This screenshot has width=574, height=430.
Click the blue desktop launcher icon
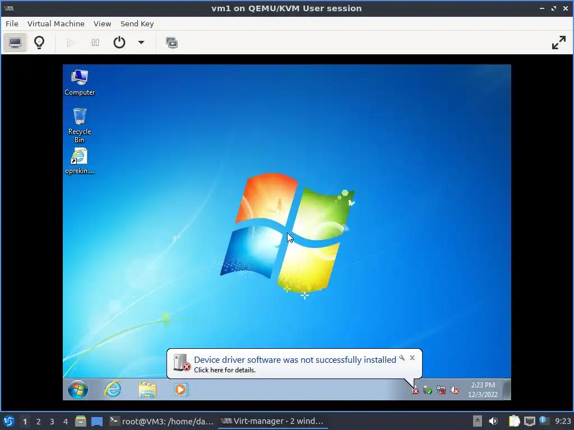pos(97,421)
